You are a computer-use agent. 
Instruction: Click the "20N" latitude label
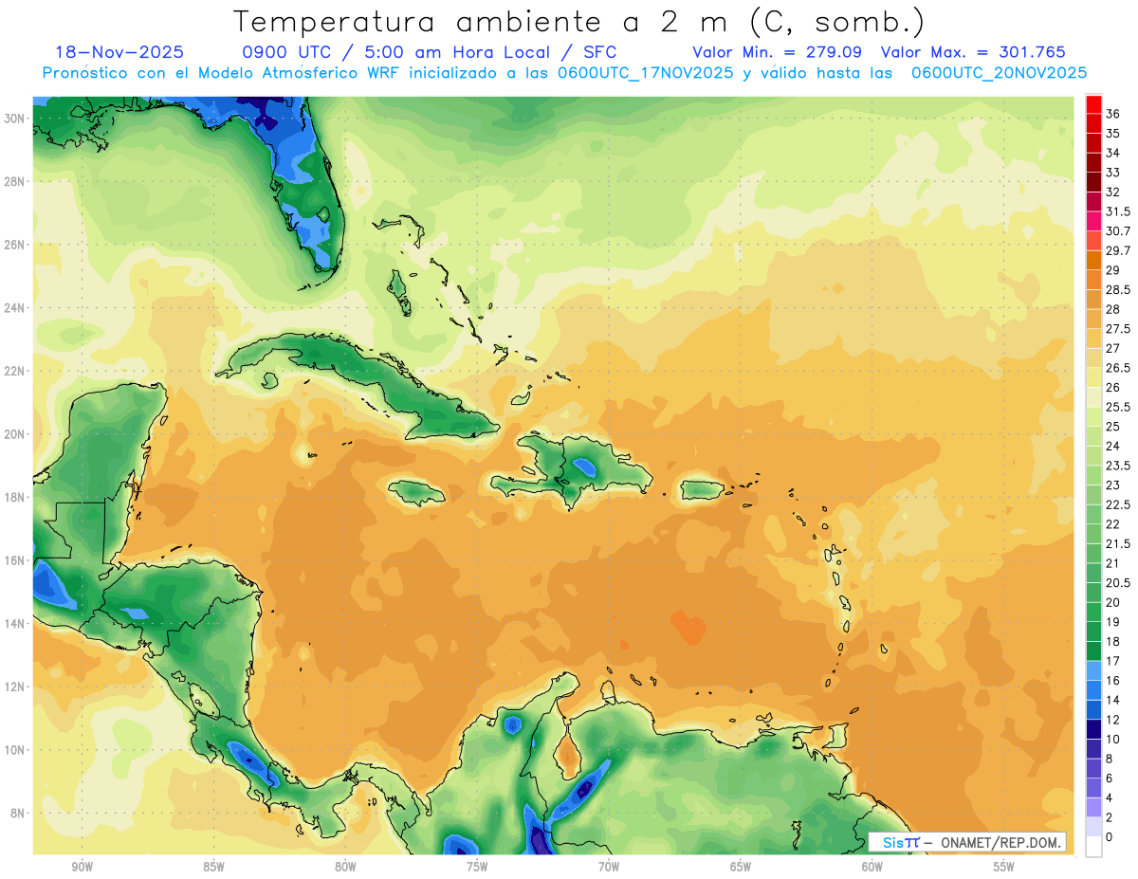[16, 433]
